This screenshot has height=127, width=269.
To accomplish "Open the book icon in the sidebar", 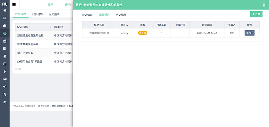I will (x=5, y=56).
